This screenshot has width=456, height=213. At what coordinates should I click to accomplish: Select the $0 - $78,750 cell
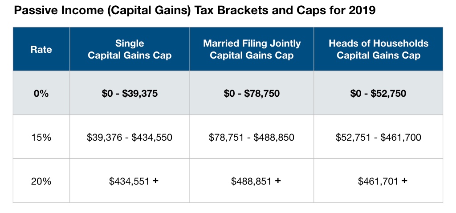pos(252,94)
